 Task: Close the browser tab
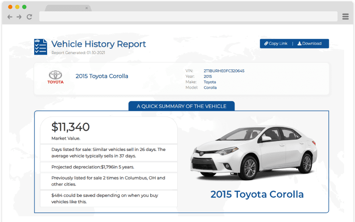86,8
